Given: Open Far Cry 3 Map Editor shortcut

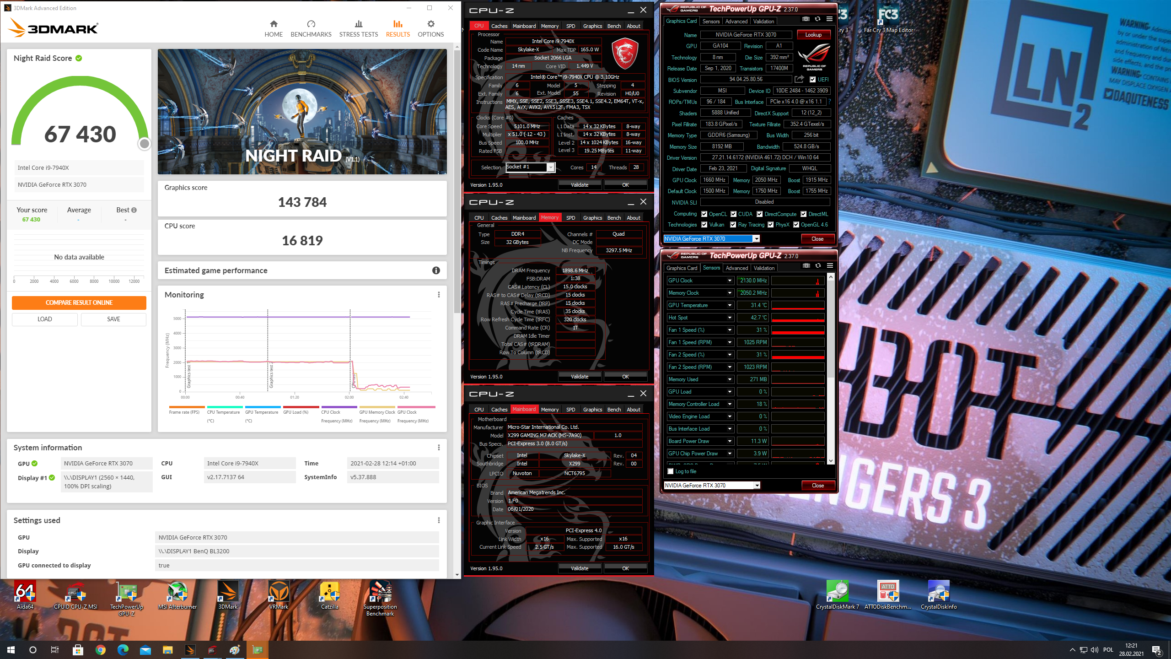Looking at the screenshot, I should (888, 19).
